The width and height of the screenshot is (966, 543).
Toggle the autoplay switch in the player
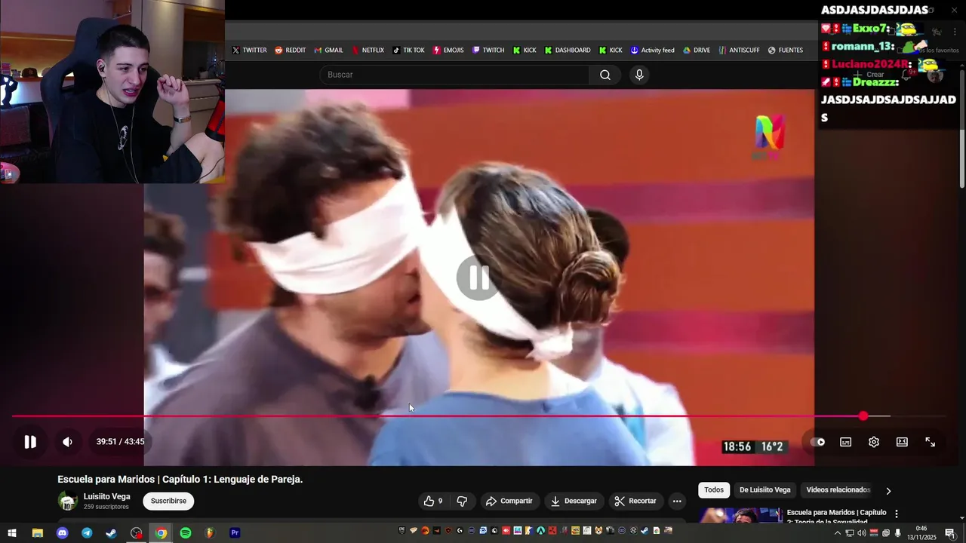818,442
